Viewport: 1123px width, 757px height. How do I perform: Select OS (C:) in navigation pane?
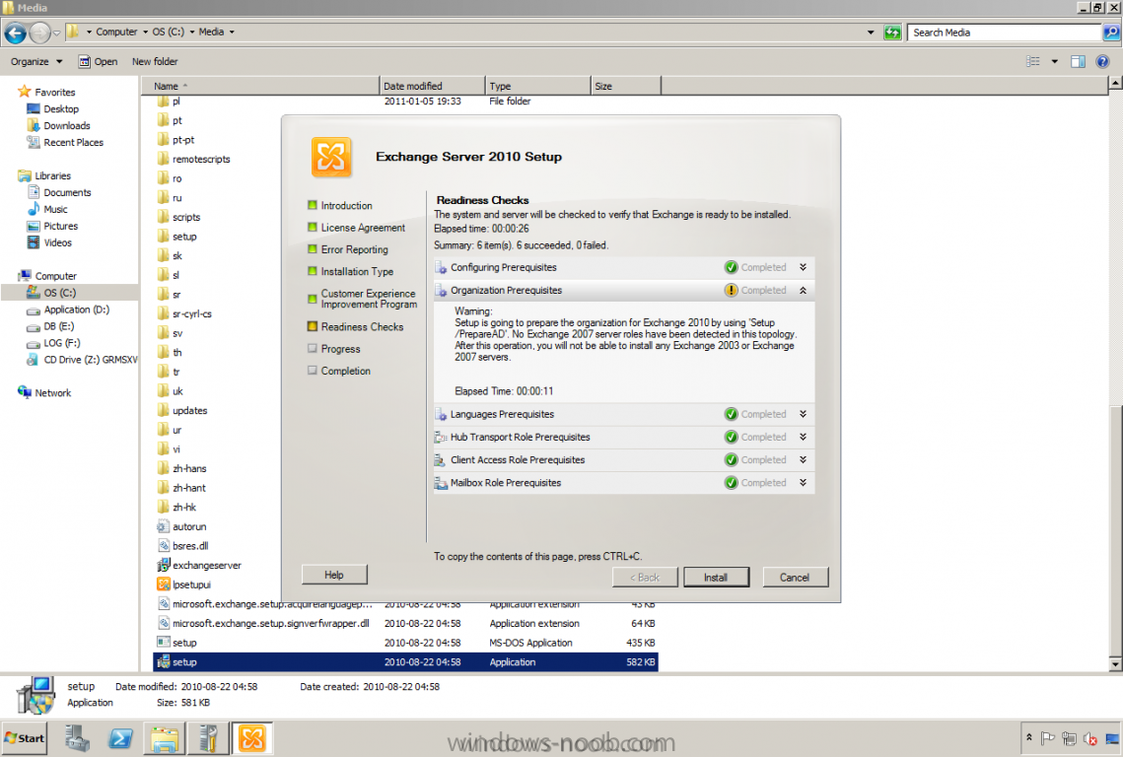pyautogui.click(x=59, y=292)
